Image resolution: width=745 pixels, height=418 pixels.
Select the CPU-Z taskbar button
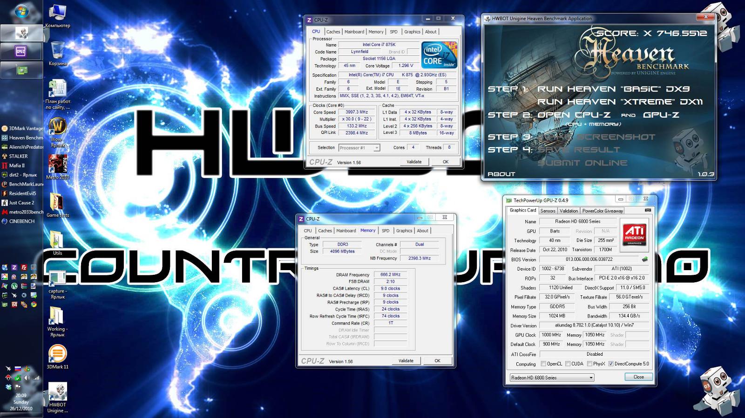[21, 51]
